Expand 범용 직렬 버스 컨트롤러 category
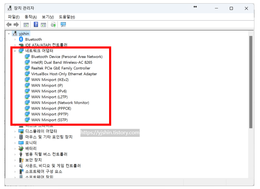Screen dimensions: 260x189 [15, 154]
